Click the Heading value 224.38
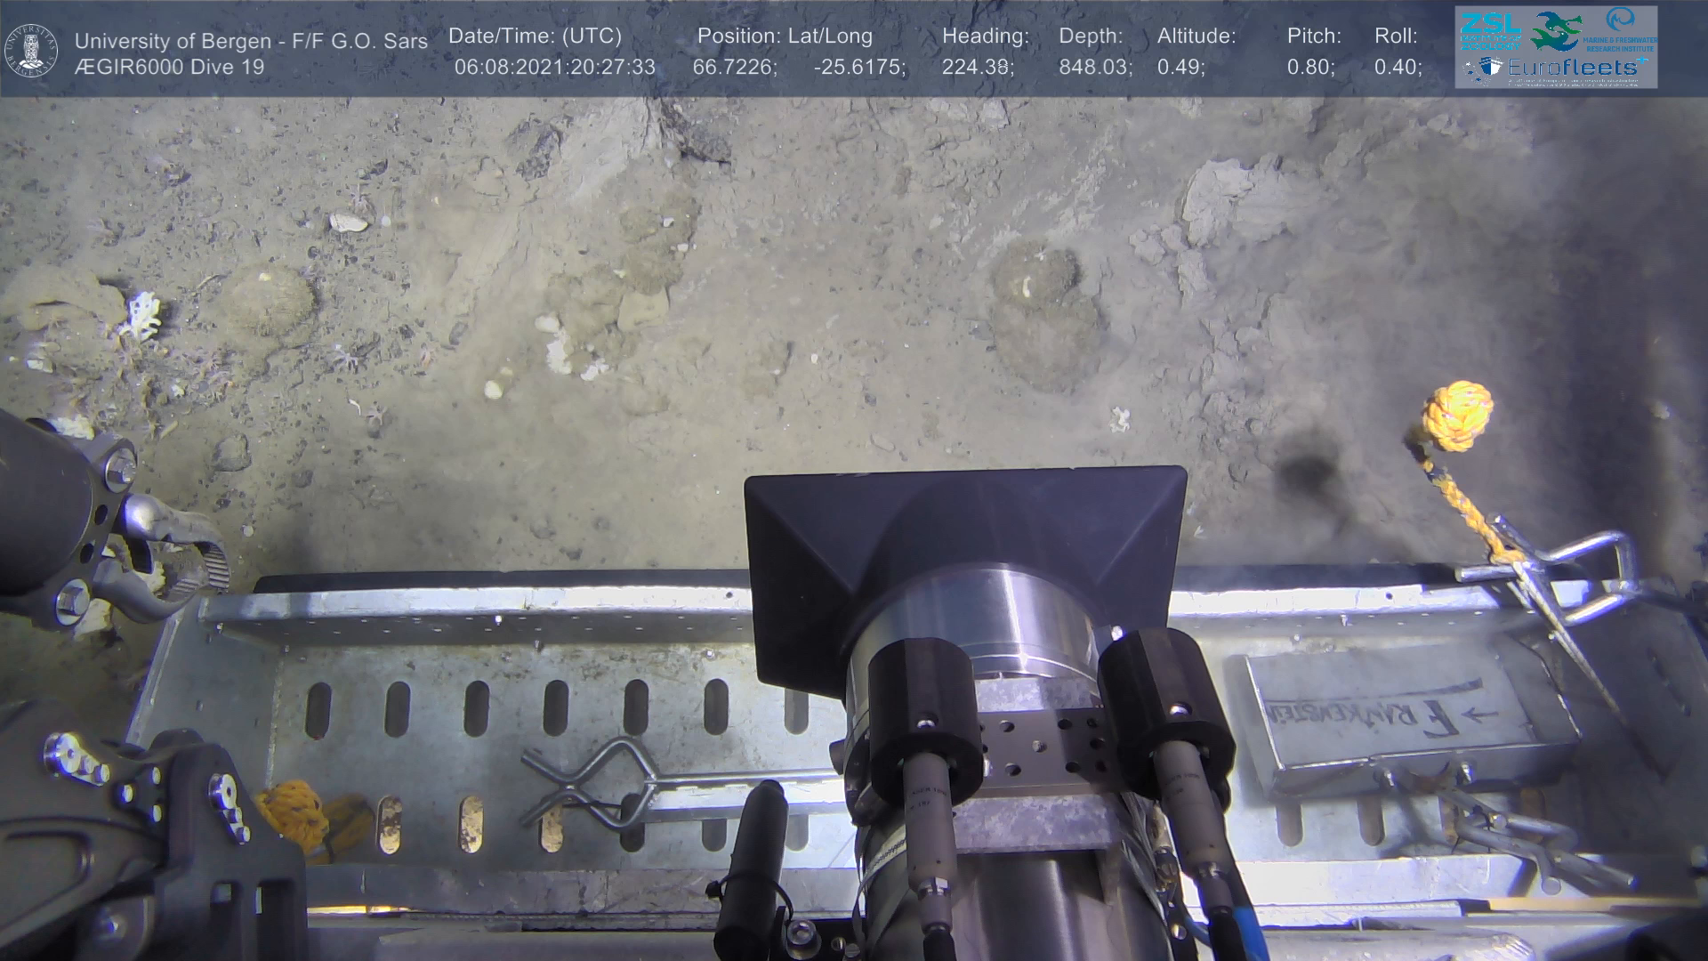The image size is (1708, 961). [x=978, y=68]
